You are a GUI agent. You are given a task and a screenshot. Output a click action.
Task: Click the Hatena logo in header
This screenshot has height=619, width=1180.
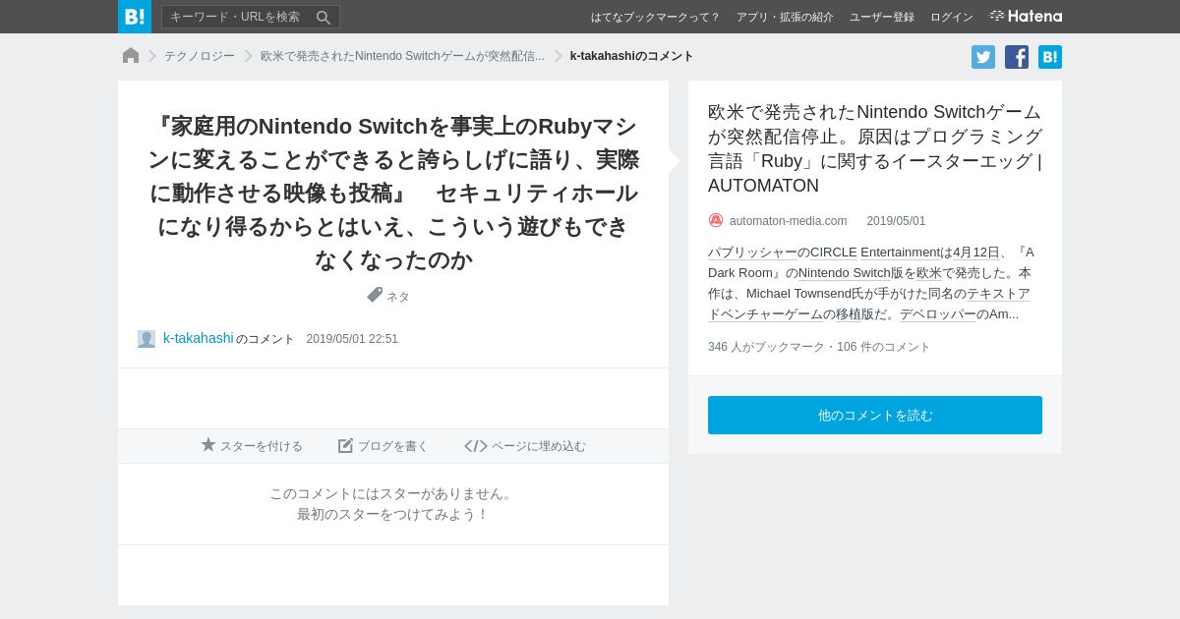coord(1026,16)
